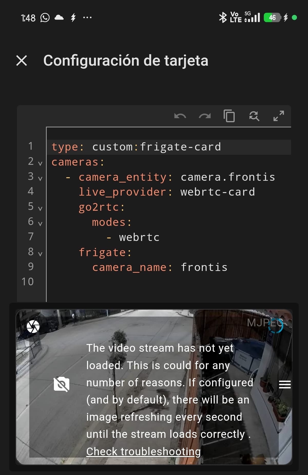This screenshot has width=308, height=475.
Task: Click the camera-off icon in message
Action: (x=62, y=384)
